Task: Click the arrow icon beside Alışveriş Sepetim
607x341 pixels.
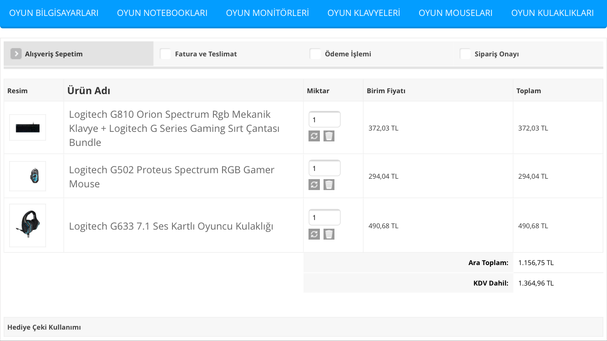Action: tap(16, 54)
